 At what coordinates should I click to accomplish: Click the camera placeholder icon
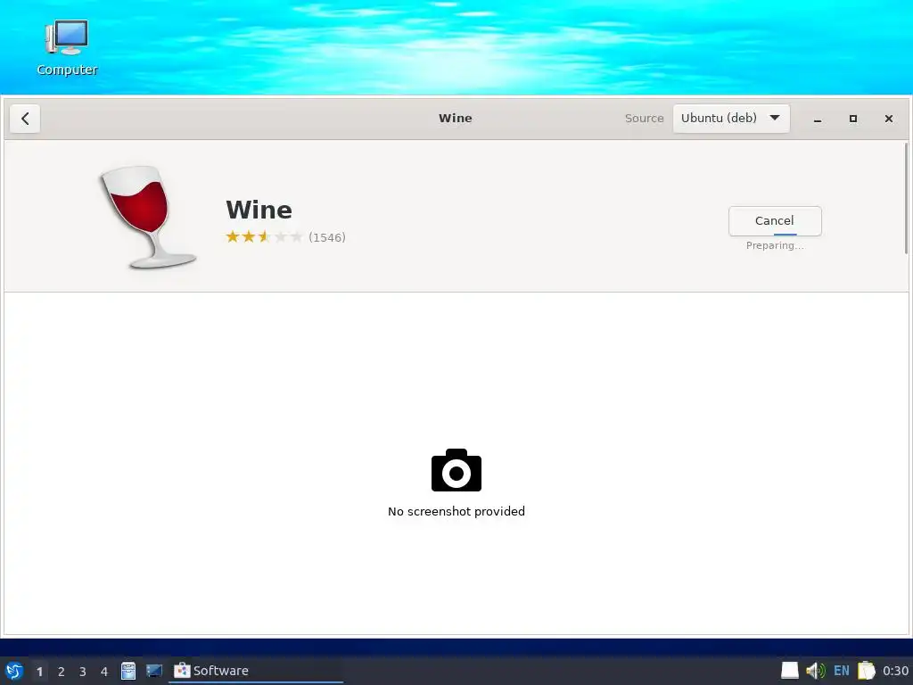click(456, 470)
